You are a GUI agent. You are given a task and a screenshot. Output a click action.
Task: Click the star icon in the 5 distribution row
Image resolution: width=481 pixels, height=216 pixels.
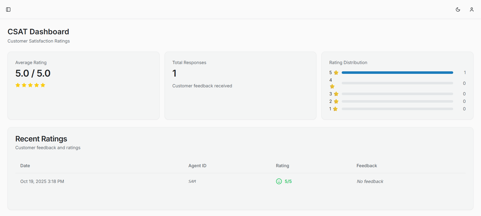(x=336, y=73)
